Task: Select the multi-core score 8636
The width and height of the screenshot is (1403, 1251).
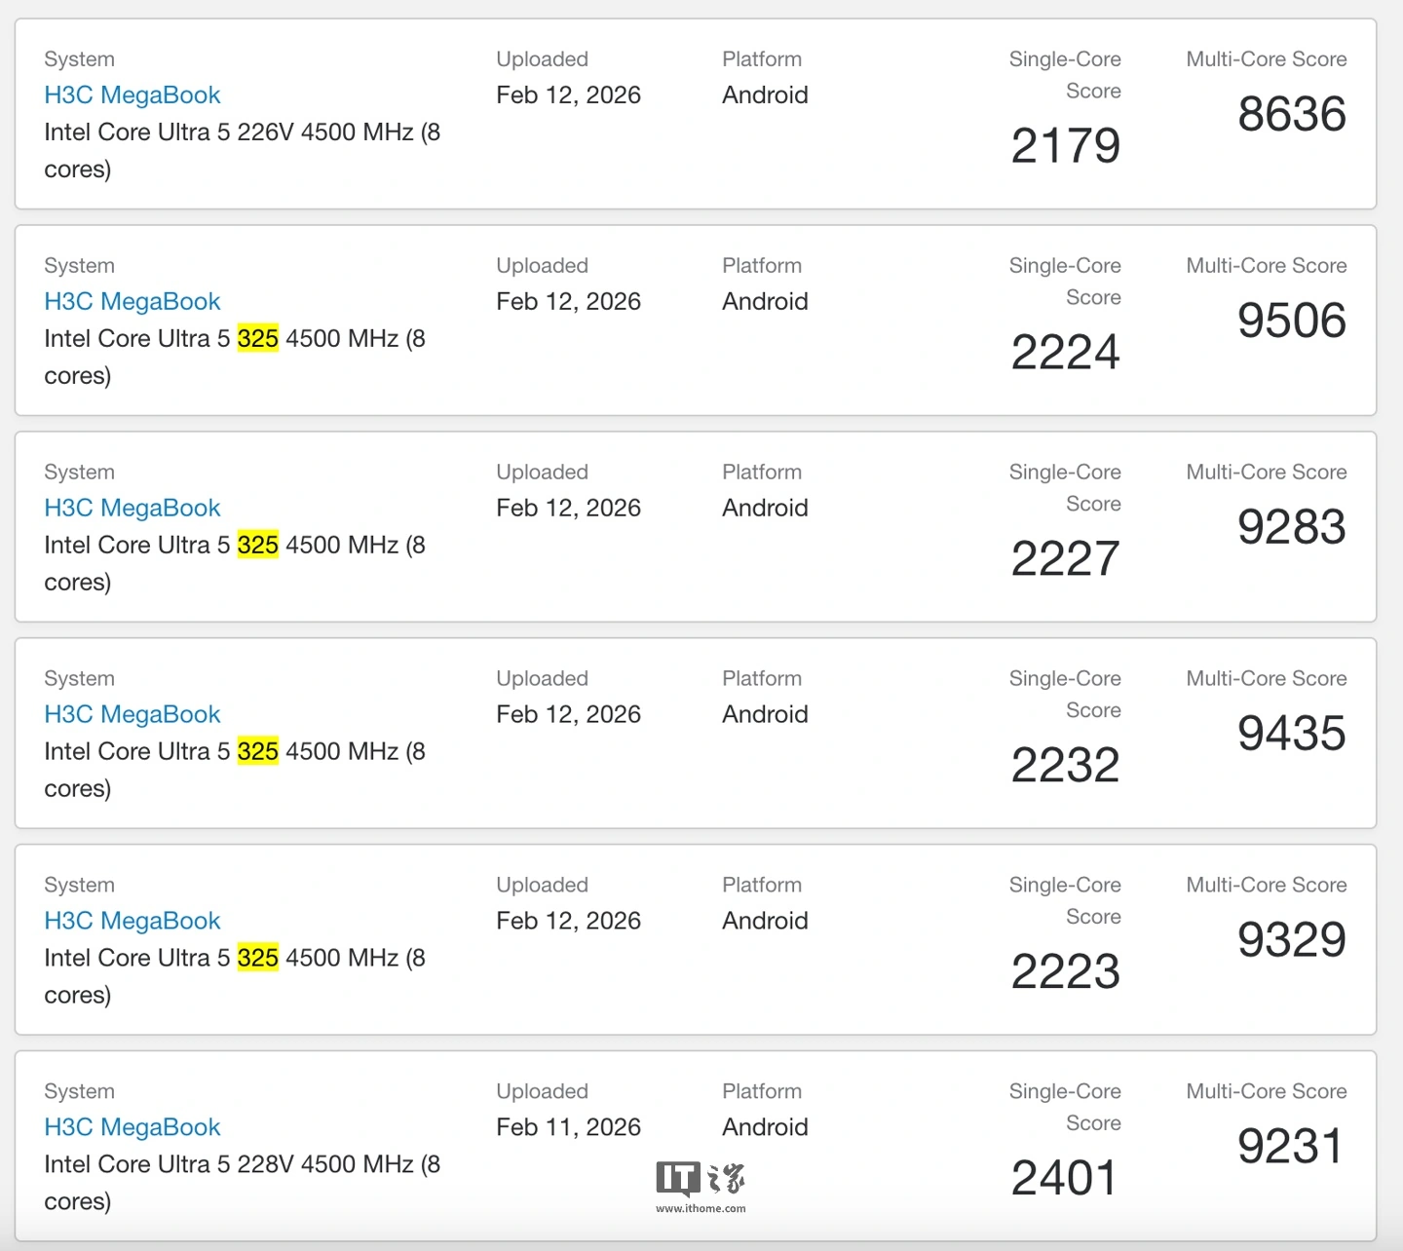Action: [x=1291, y=114]
